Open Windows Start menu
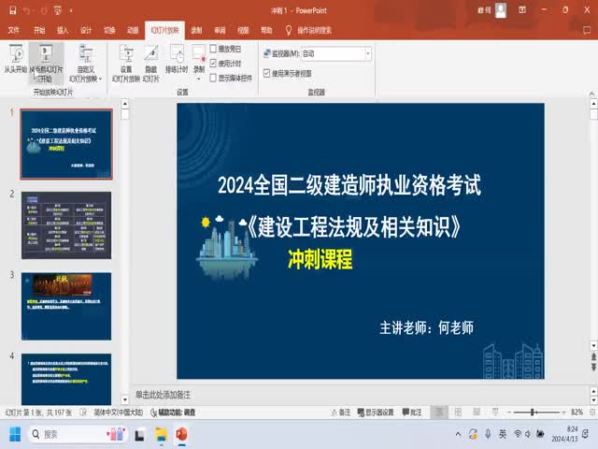 tap(15, 434)
